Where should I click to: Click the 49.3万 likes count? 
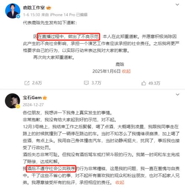[x=154, y=83]
